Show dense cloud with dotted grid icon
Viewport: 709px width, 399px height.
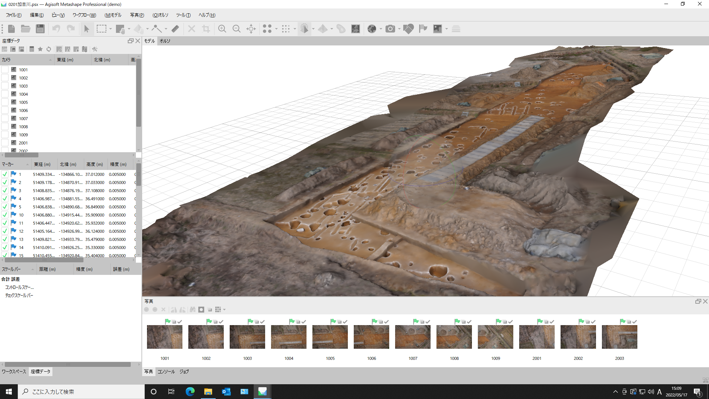click(286, 29)
